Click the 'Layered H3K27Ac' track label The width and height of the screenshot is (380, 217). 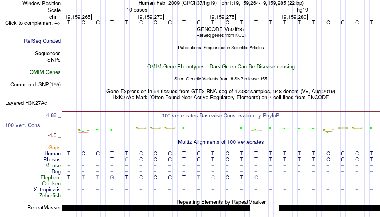26,103
